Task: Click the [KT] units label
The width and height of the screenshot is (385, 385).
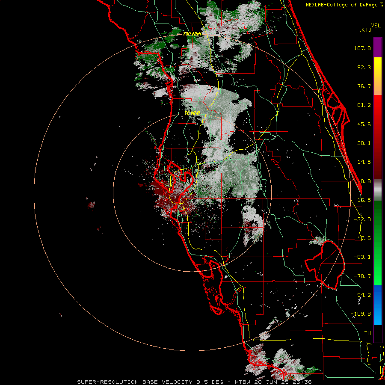Action: point(365,30)
